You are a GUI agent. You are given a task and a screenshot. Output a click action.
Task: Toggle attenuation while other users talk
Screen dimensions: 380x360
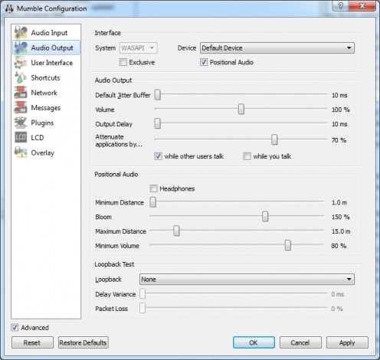(158, 156)
